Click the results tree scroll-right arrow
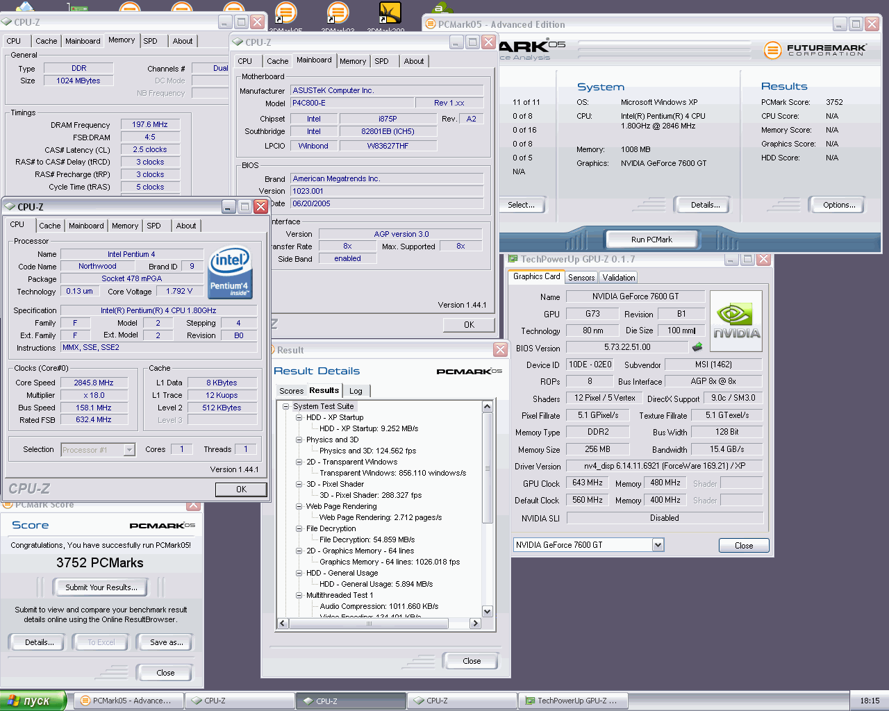Image resolution: width=889 pixels, height=711 pixels. click(476, 624)
